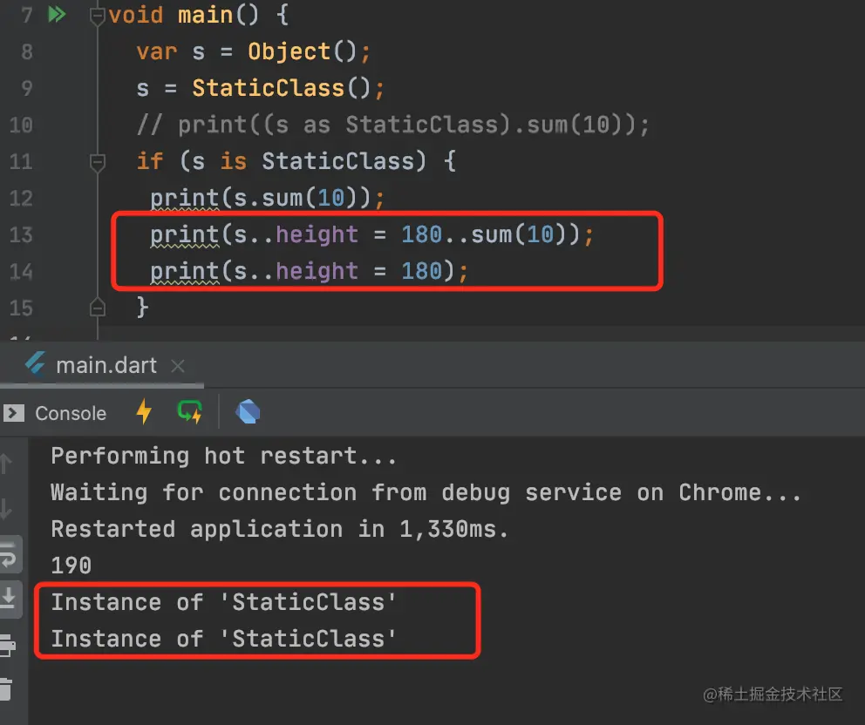Screen dimensions: 865x725
Task: Click the "s = StaticClass();" code line
Action: pos(260,88)
